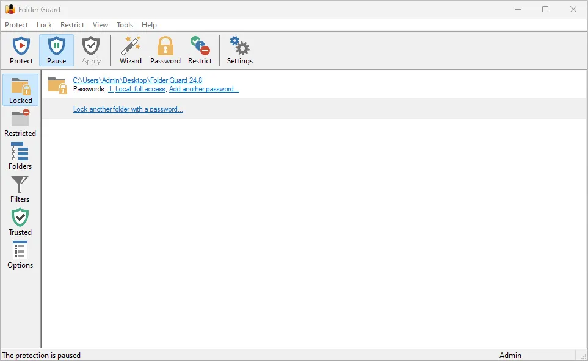Launch the Wizard magic wand tool
The height and width of the screenshot is (361, 588).
pyautogui.click(x=131, y=50)
